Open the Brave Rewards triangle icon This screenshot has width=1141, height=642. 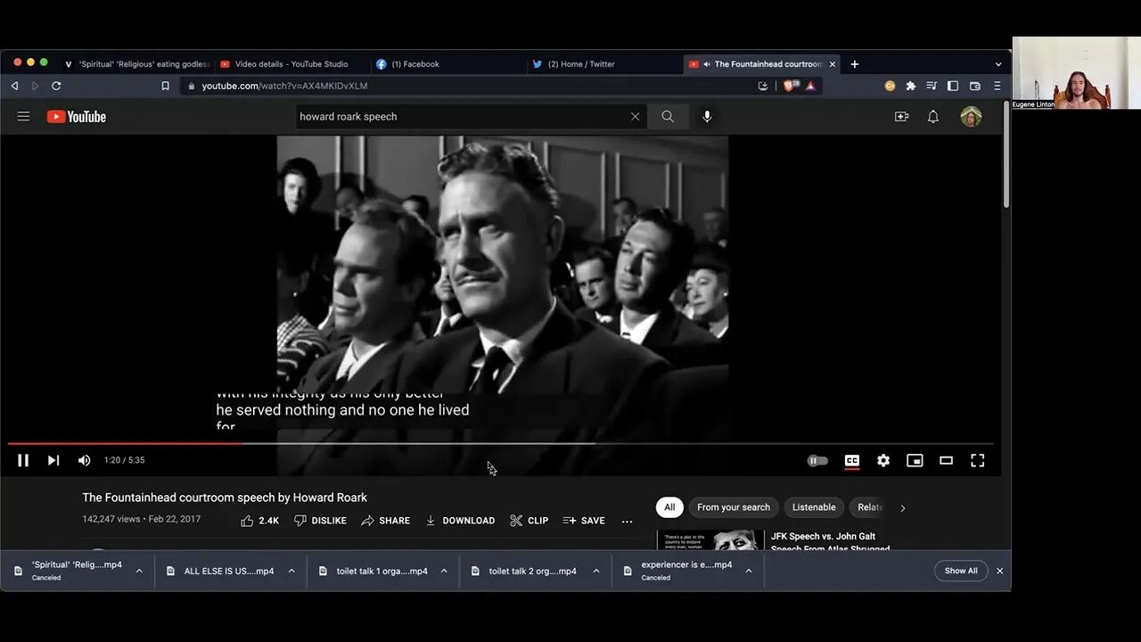(810, 86)
